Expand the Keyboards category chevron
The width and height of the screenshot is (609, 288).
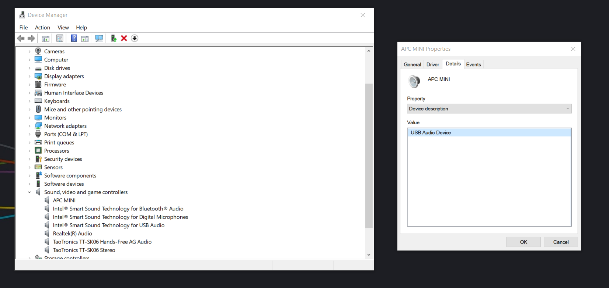click(x=29, y=101)
